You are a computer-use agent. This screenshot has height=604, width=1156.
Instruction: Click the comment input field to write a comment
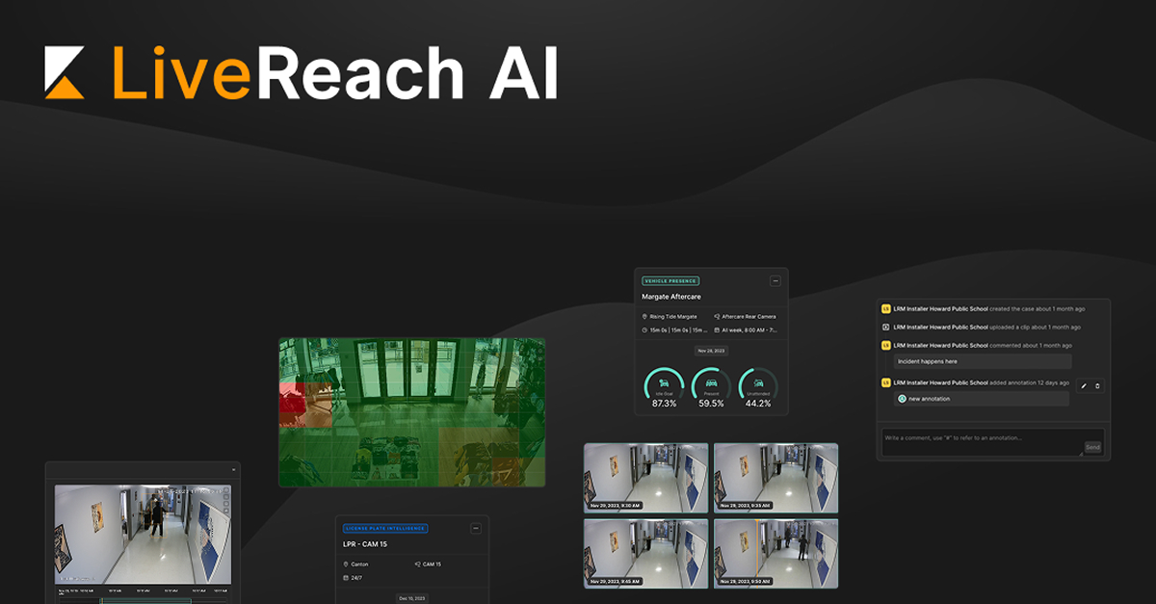point(958,438)
